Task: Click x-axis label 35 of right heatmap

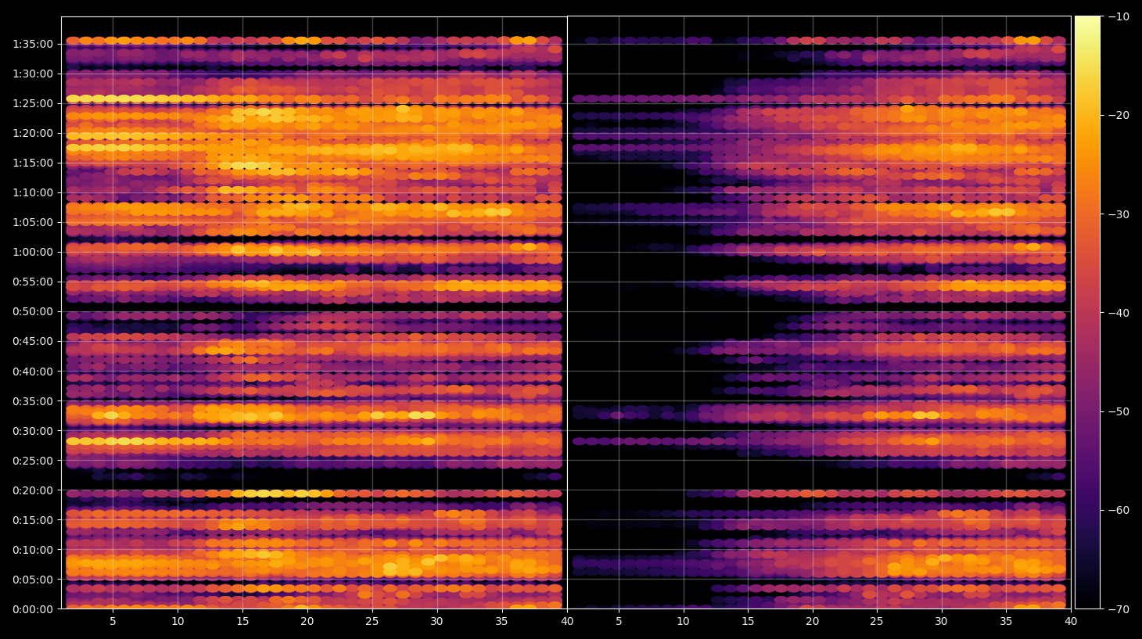Action: pyautogui.click(x=1006, y=622)
